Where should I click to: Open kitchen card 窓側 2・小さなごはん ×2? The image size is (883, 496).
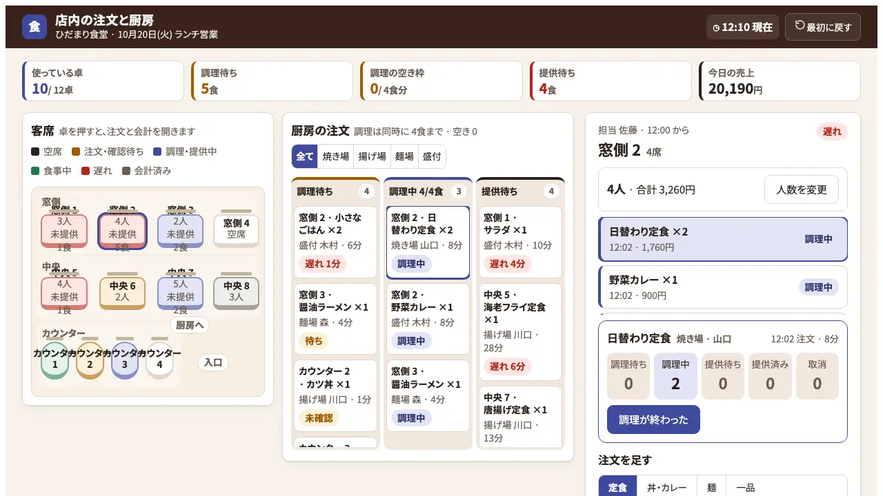pyautogui.click(x=336, y=242)
